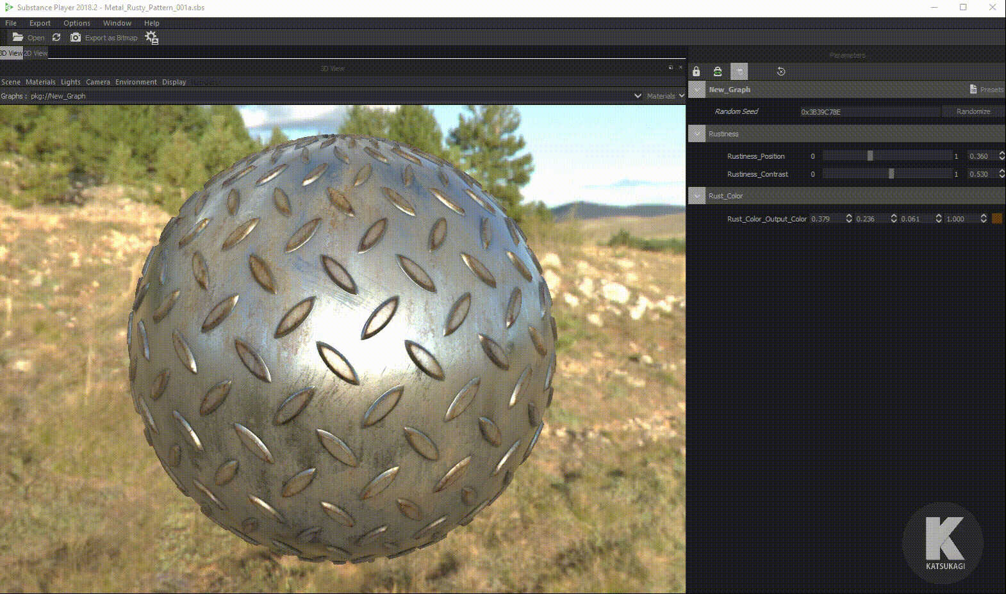
Task: Click the reload substance icon
Action: [56, 38]
